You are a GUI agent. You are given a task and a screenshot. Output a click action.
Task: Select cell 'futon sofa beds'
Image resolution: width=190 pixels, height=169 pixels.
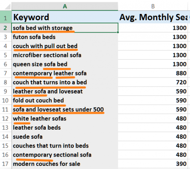[65, 37]
